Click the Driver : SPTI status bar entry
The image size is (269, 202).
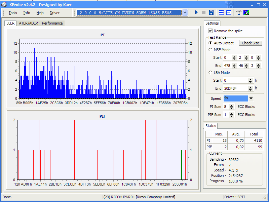tap(234, 197)
